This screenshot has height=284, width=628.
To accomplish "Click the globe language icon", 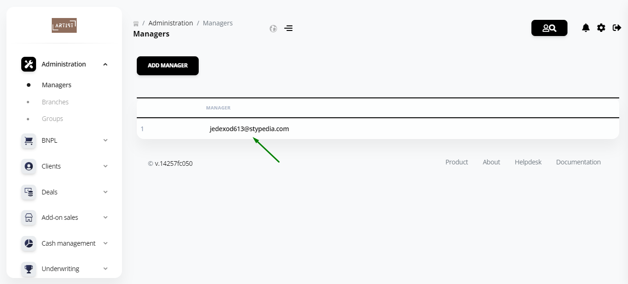I will click(273, 29).
